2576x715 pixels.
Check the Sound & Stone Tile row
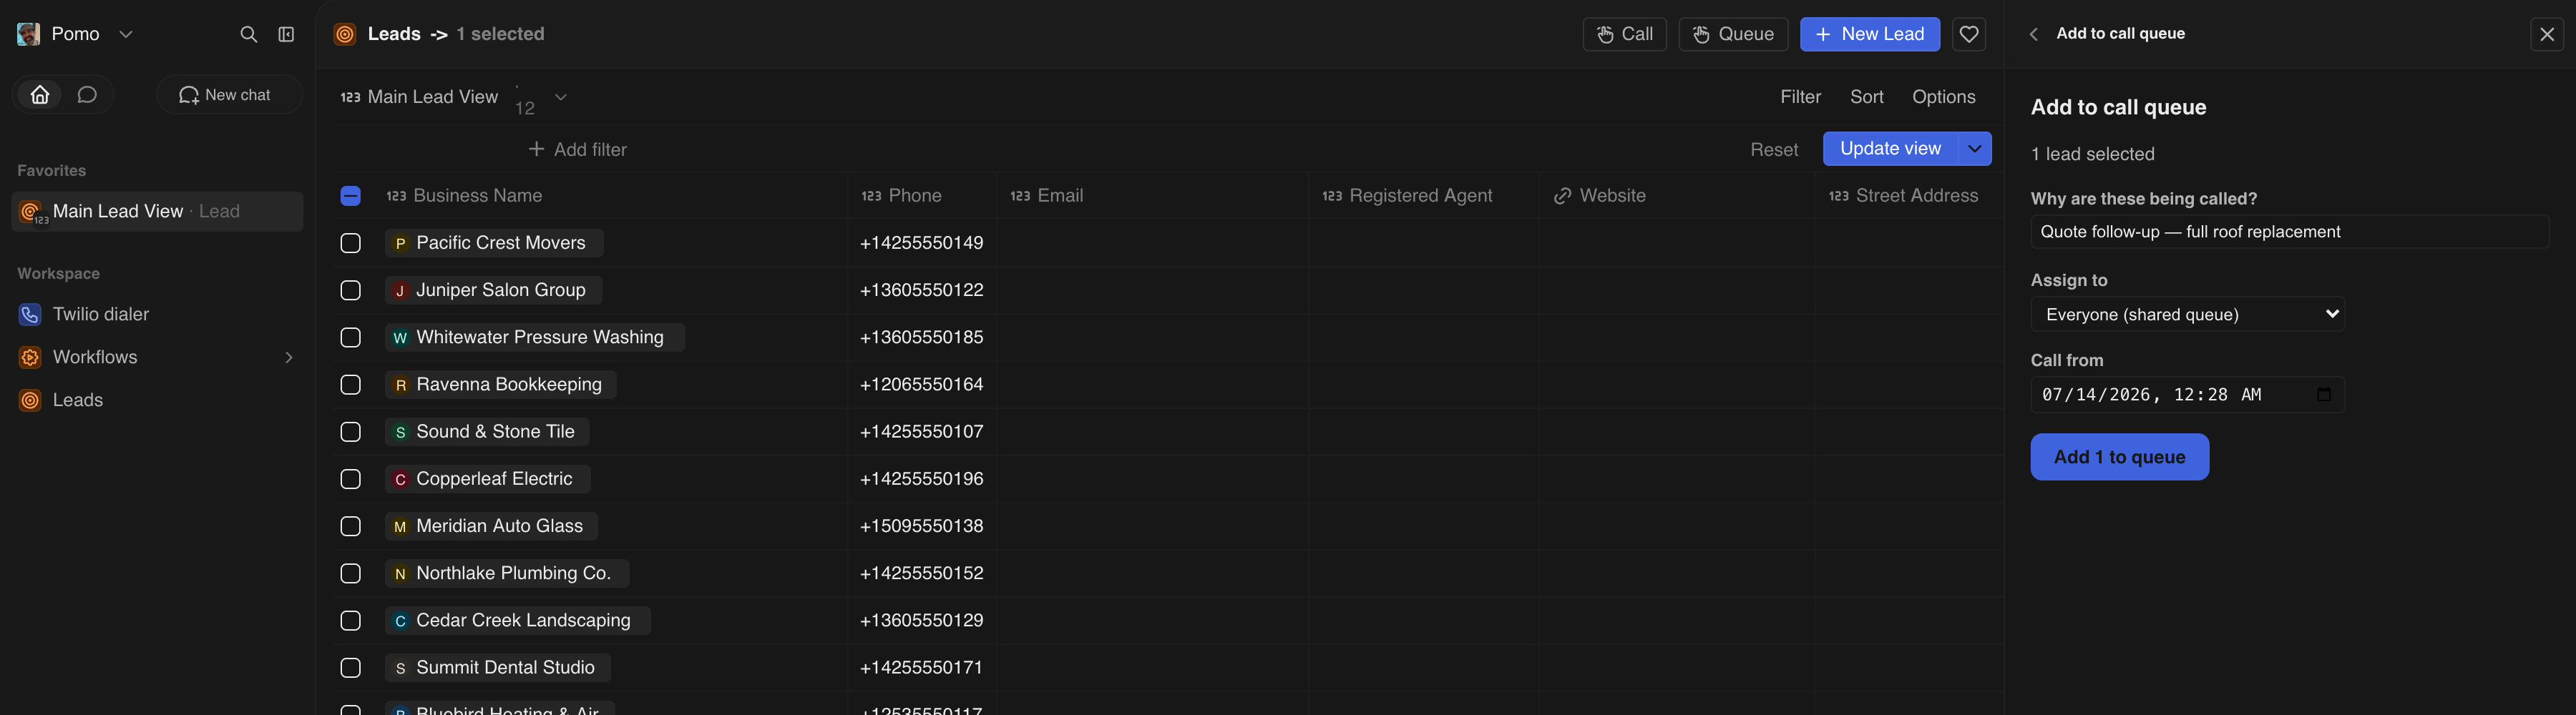point(350,431)
